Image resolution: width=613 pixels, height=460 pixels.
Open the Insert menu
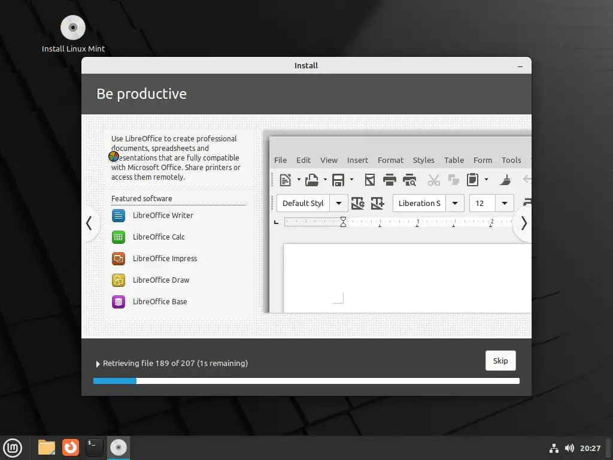click(x=358, y=161)
